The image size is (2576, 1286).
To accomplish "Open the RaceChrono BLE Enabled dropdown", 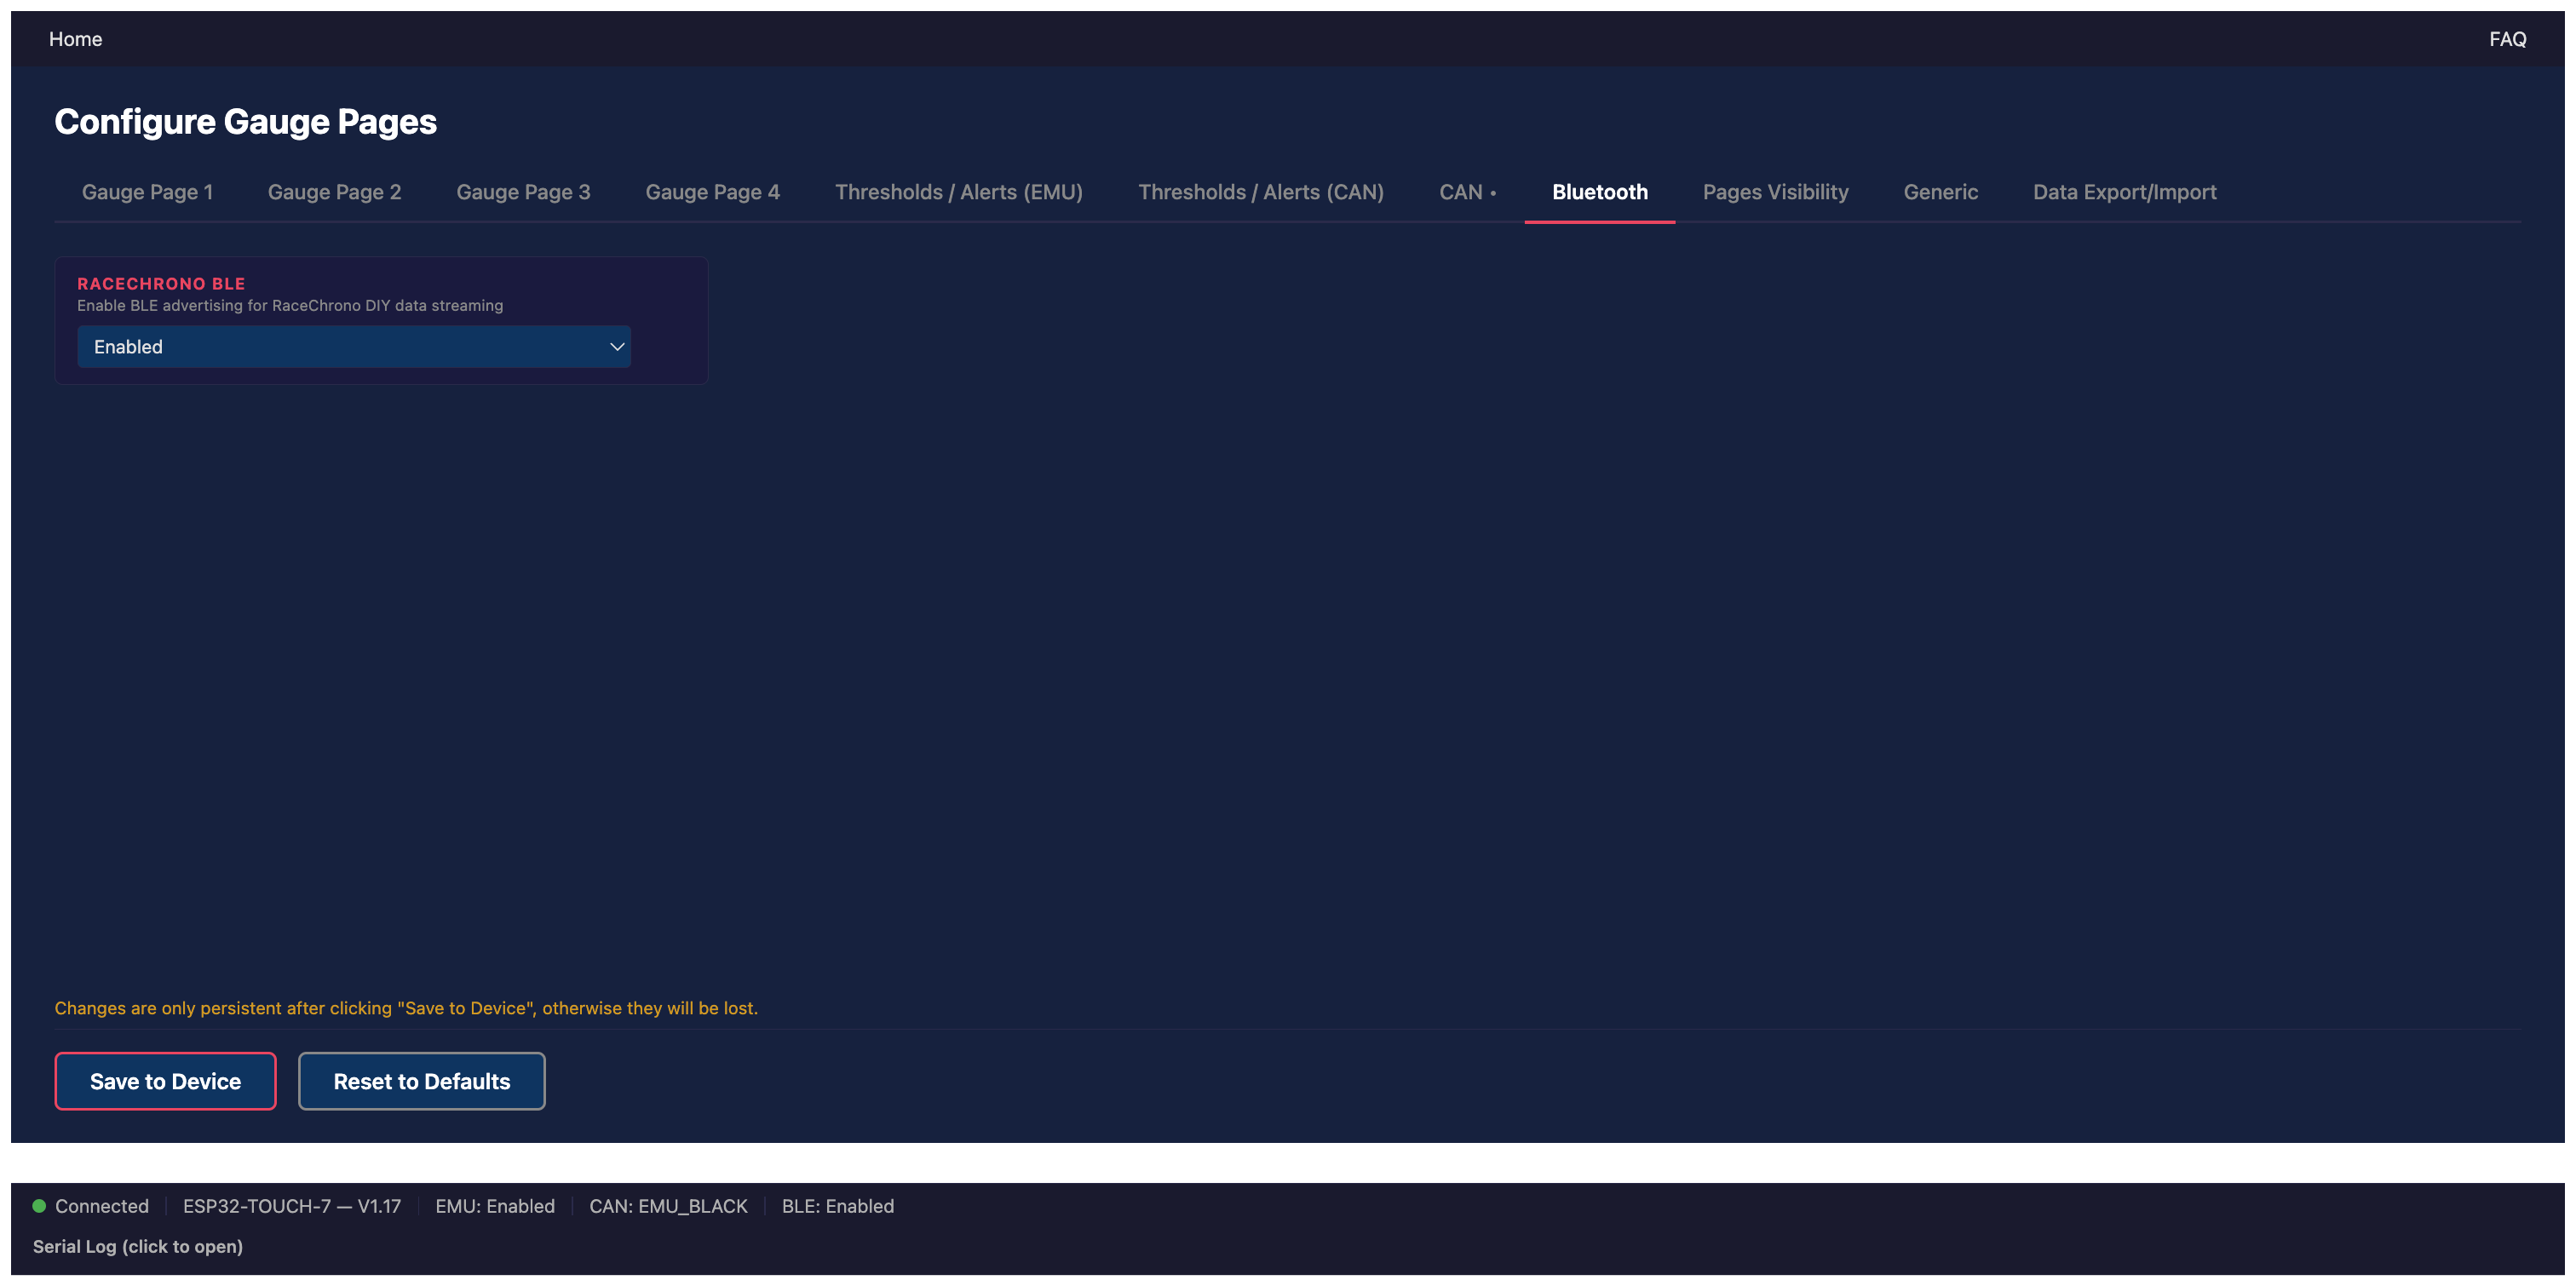I will 354,346.
